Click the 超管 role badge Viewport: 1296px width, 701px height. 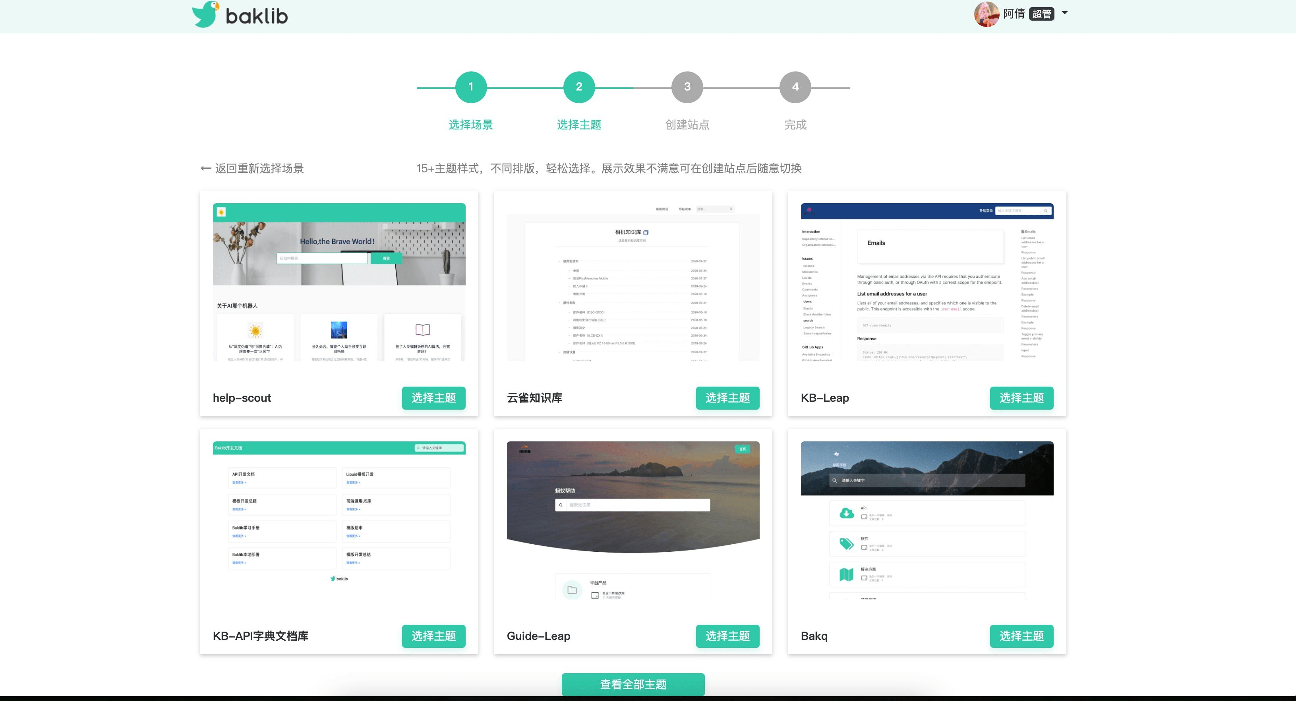[1041, 13]
